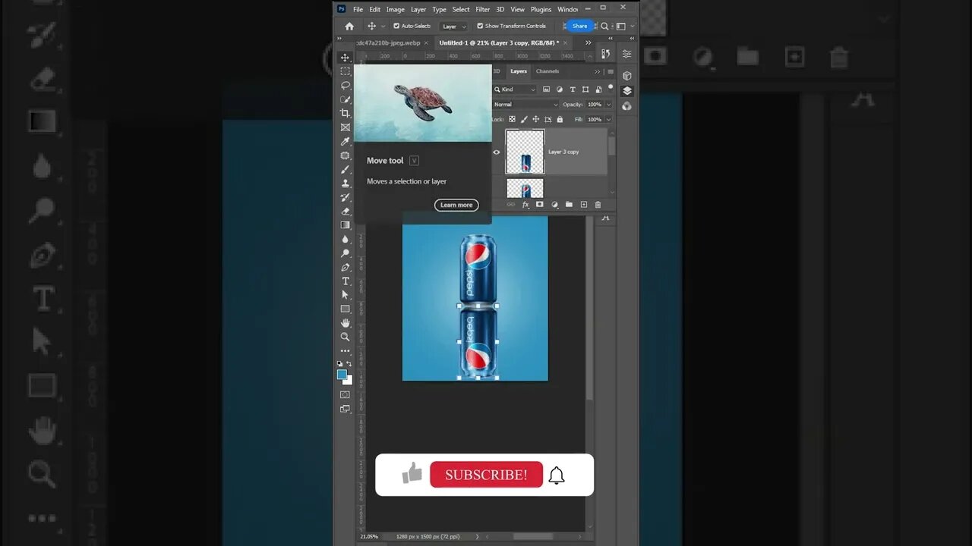Open the Fill slider dropdown arrow
This screenshot has height=546, width=972.
pyautogui.click(x=608, y=119)
